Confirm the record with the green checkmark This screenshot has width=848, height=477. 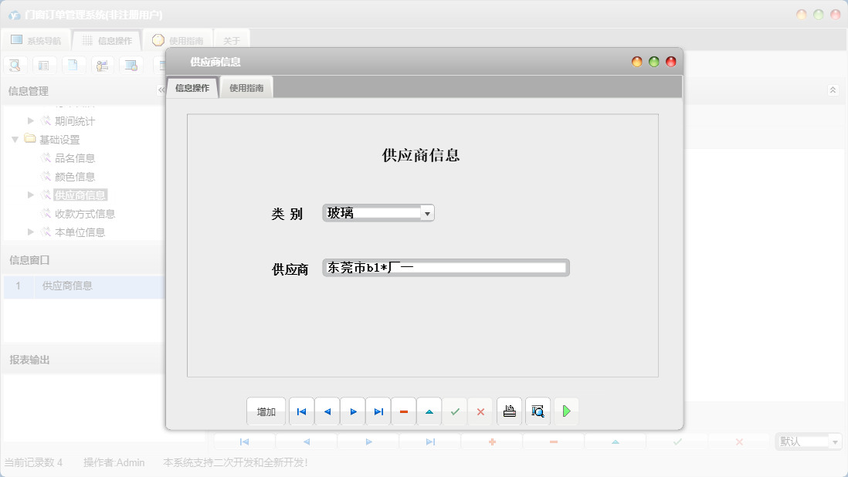point(455,411)
